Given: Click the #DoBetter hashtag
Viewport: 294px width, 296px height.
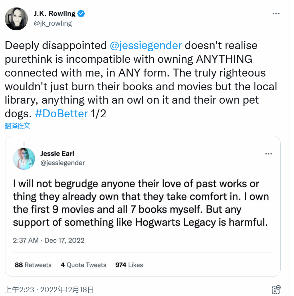Looking at the screenshot, I should tap(61, 114).
